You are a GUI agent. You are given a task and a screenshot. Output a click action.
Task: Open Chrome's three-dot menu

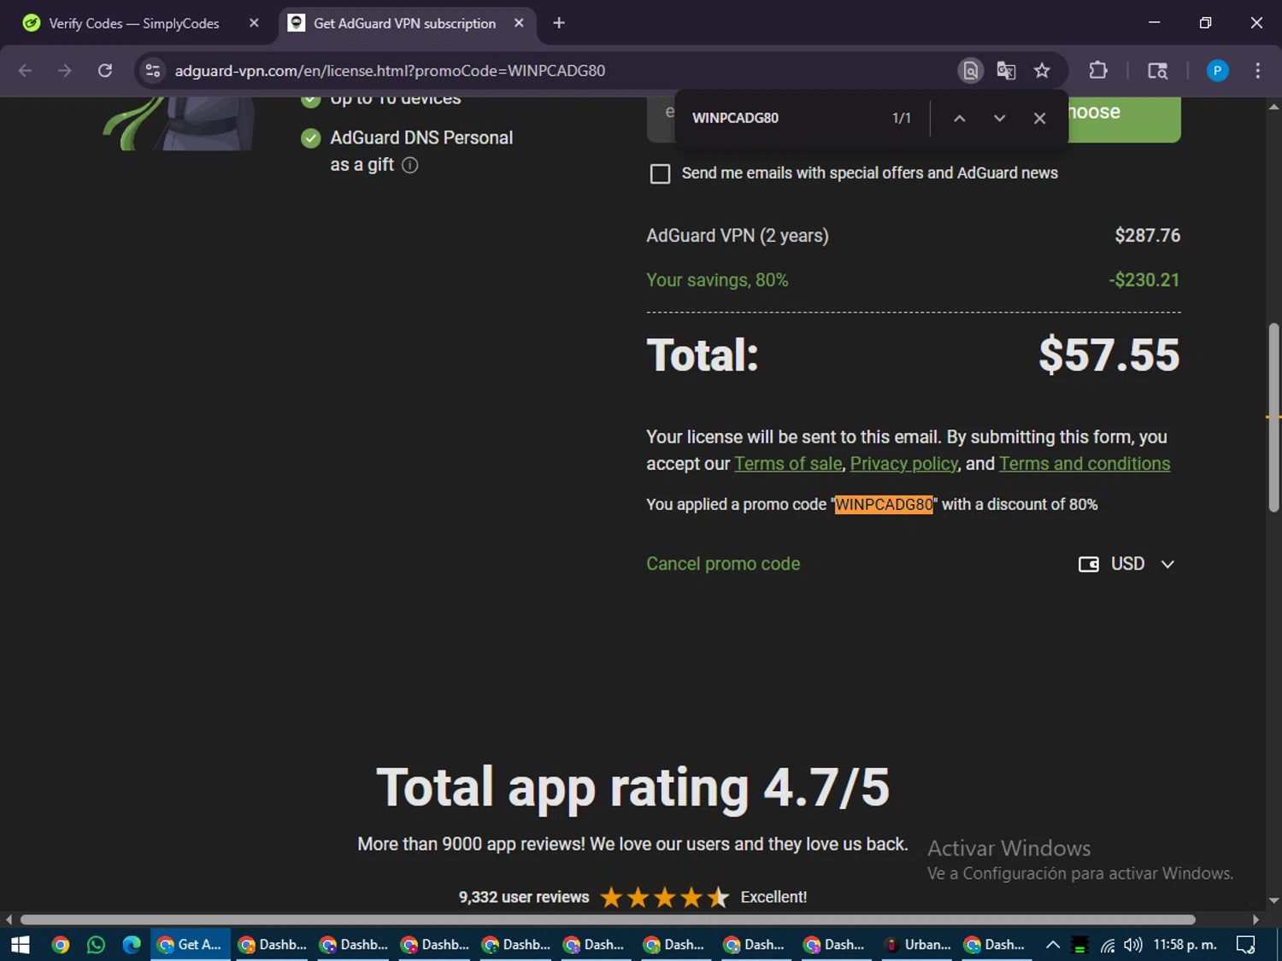(1257, 70)
